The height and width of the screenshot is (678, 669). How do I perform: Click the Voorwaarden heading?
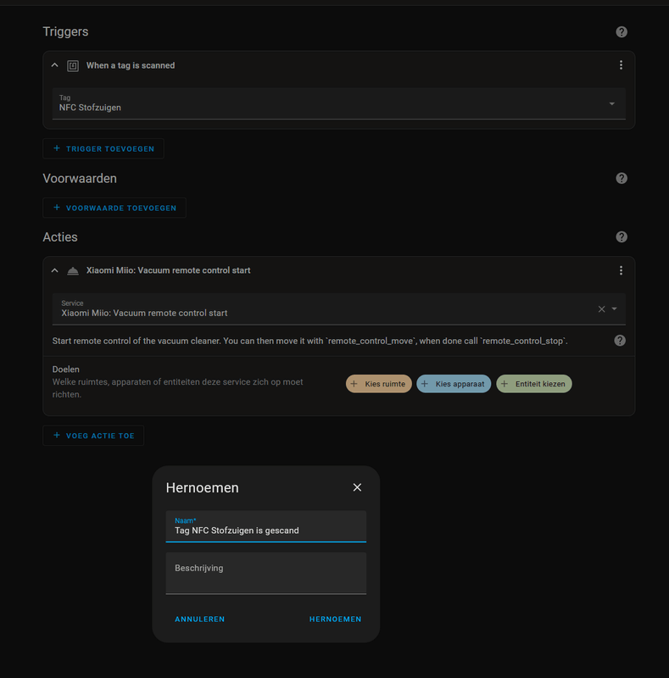[x=80, y=178]
